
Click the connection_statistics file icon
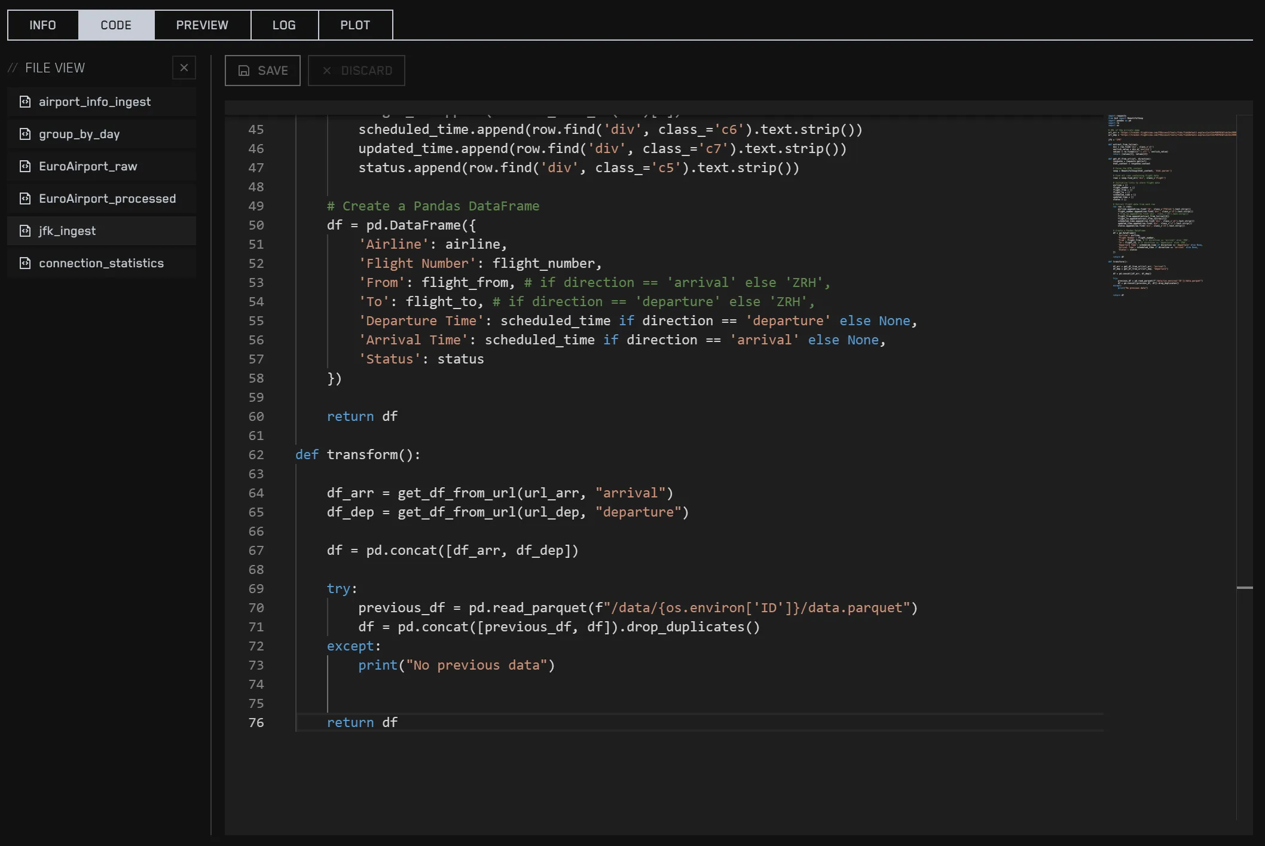25,263
